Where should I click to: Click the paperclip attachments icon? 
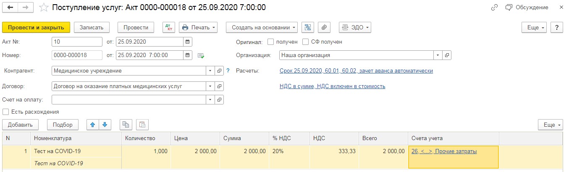pyautogui.click(x=324, y=27)
